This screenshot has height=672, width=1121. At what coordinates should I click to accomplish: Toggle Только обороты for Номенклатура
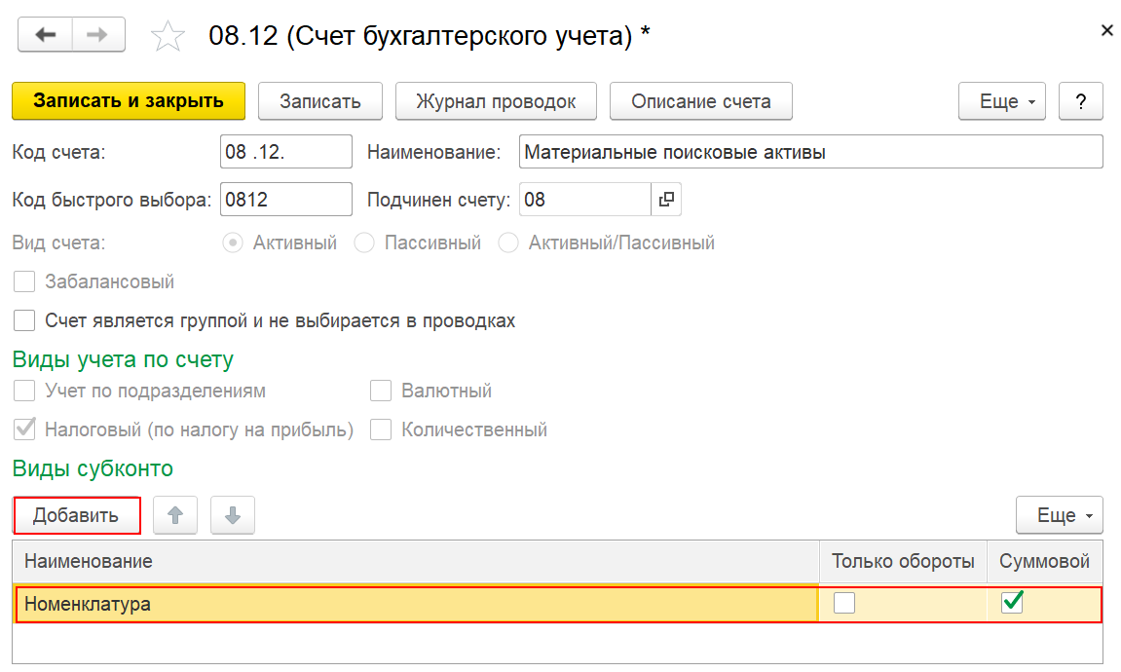(x=844, y=604)
